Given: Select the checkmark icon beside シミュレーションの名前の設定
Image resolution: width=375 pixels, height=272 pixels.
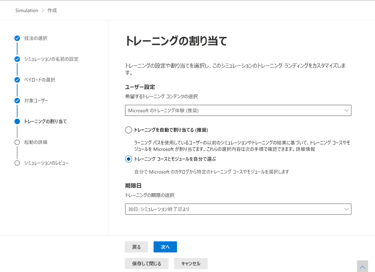Looking at the screenshot, I should [17, 59].
